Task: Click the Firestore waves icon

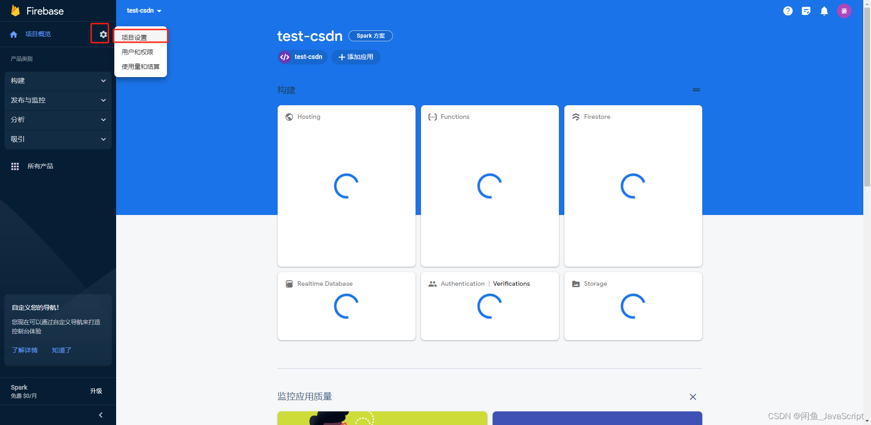Action: [576, 117]
